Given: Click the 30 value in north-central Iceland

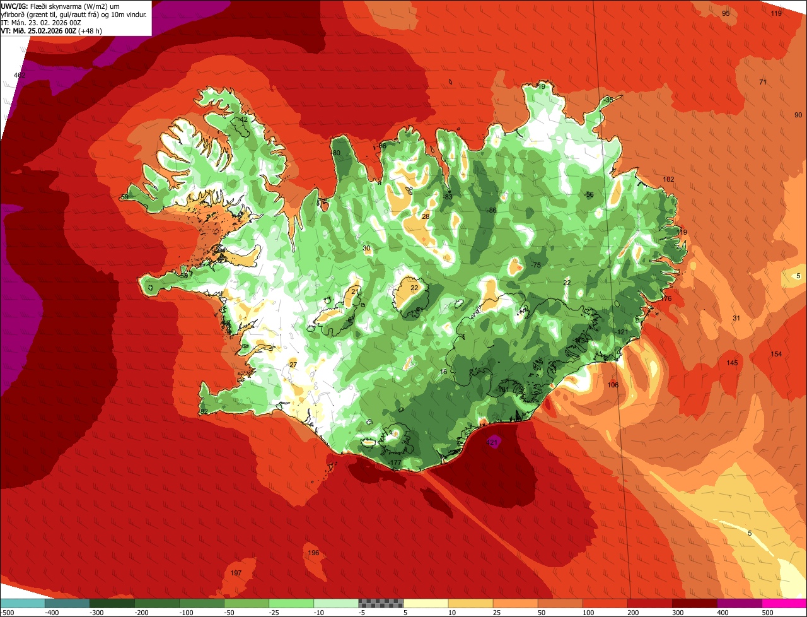Looking at the screenshot, I should click(x=367, y=248).
